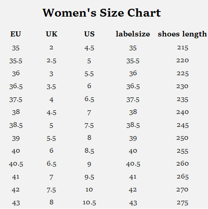Click the labelsize column header

coord(133,34)
